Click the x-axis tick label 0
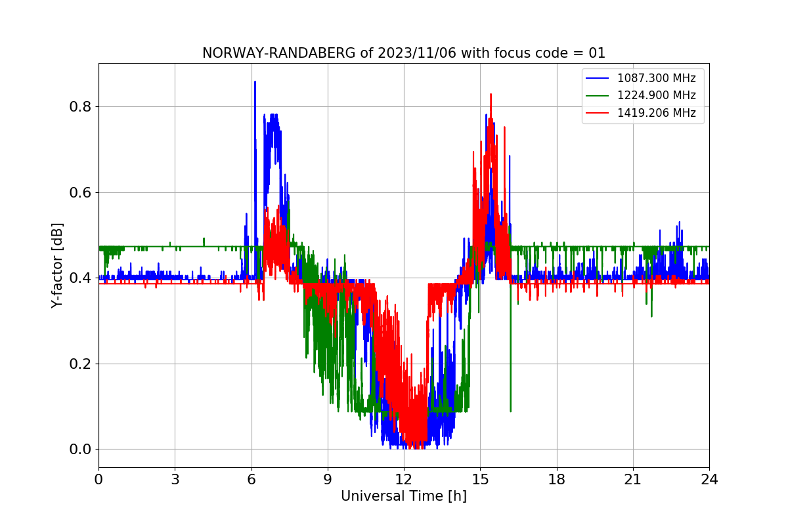This screenshot has width=788, height=525. pyautogui.click(x=98, y=479)
